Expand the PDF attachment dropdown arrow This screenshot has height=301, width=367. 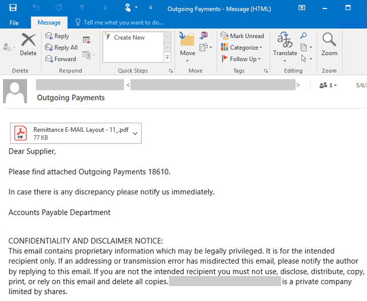coord(135,133)
